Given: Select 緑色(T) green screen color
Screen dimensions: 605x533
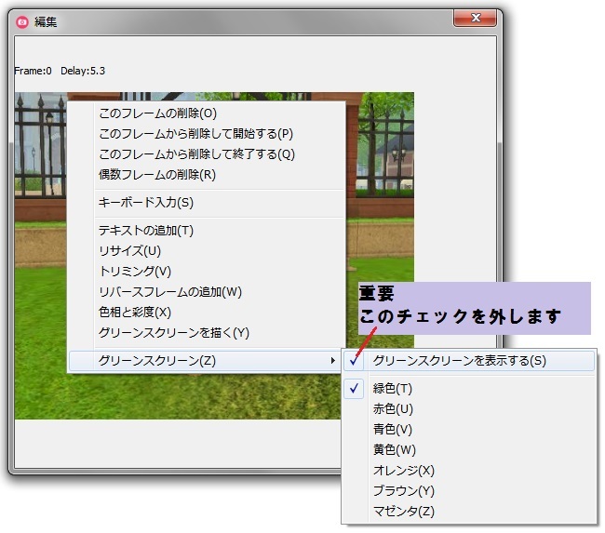Looking at the screenshot, I should click(469, 389).
